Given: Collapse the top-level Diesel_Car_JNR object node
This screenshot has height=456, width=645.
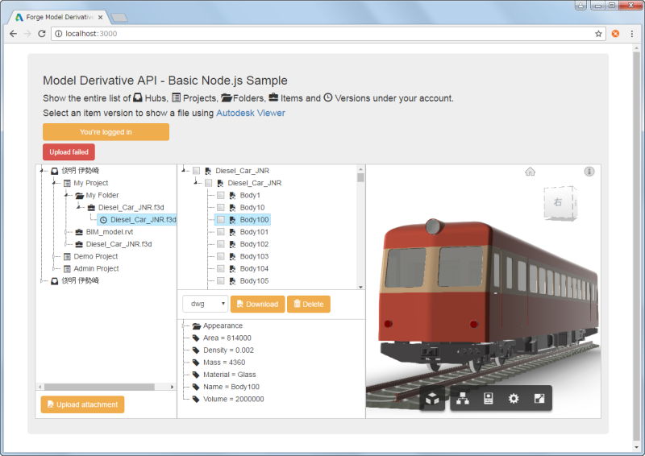Looking at the screenshot, I should pos(184,171).
